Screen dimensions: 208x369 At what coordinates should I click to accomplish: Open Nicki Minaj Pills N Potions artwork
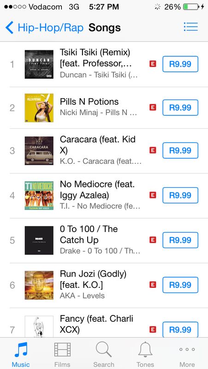pos(39,108)
